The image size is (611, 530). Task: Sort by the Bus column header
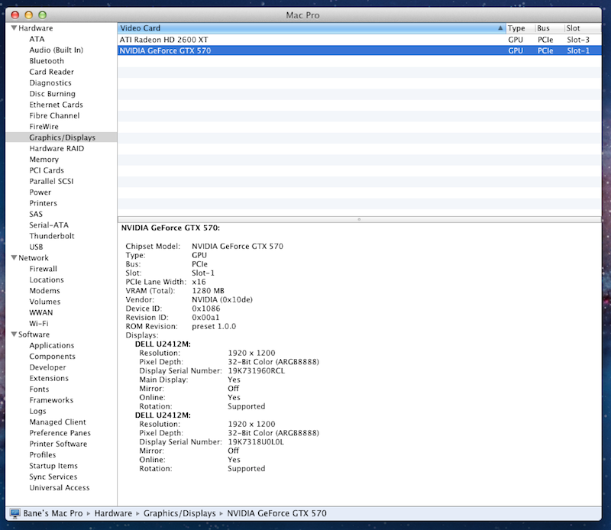[x=549, y=28]
